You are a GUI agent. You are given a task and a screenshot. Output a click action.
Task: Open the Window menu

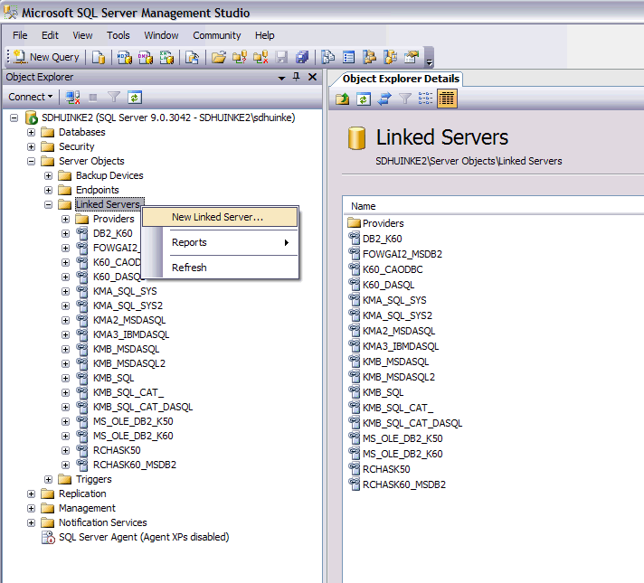(x=161, y=35)
